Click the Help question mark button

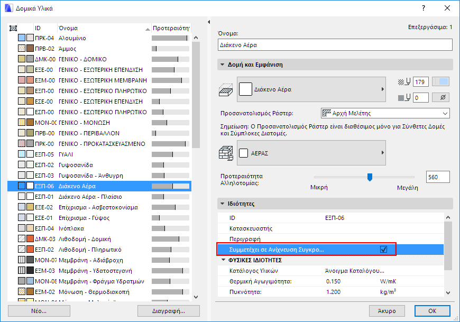(424, 8)
